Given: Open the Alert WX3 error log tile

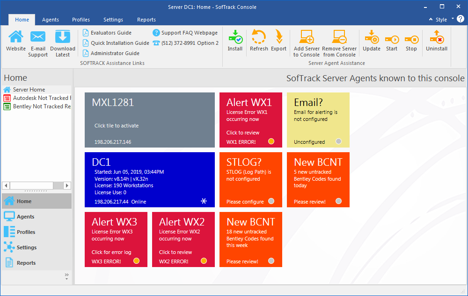Looking at the screenshot, I should (x=116, y=240).
